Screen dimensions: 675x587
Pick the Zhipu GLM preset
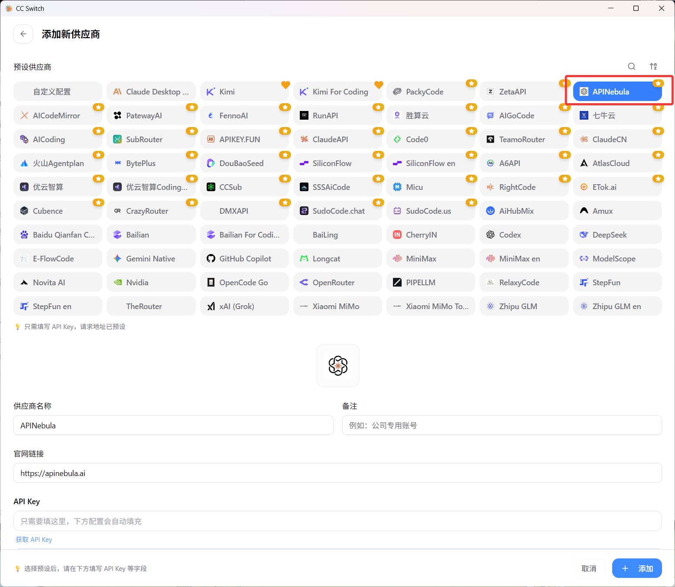[x=524, y=306]
